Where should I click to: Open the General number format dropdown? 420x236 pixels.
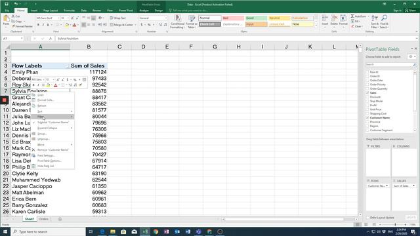coord(166,18)
